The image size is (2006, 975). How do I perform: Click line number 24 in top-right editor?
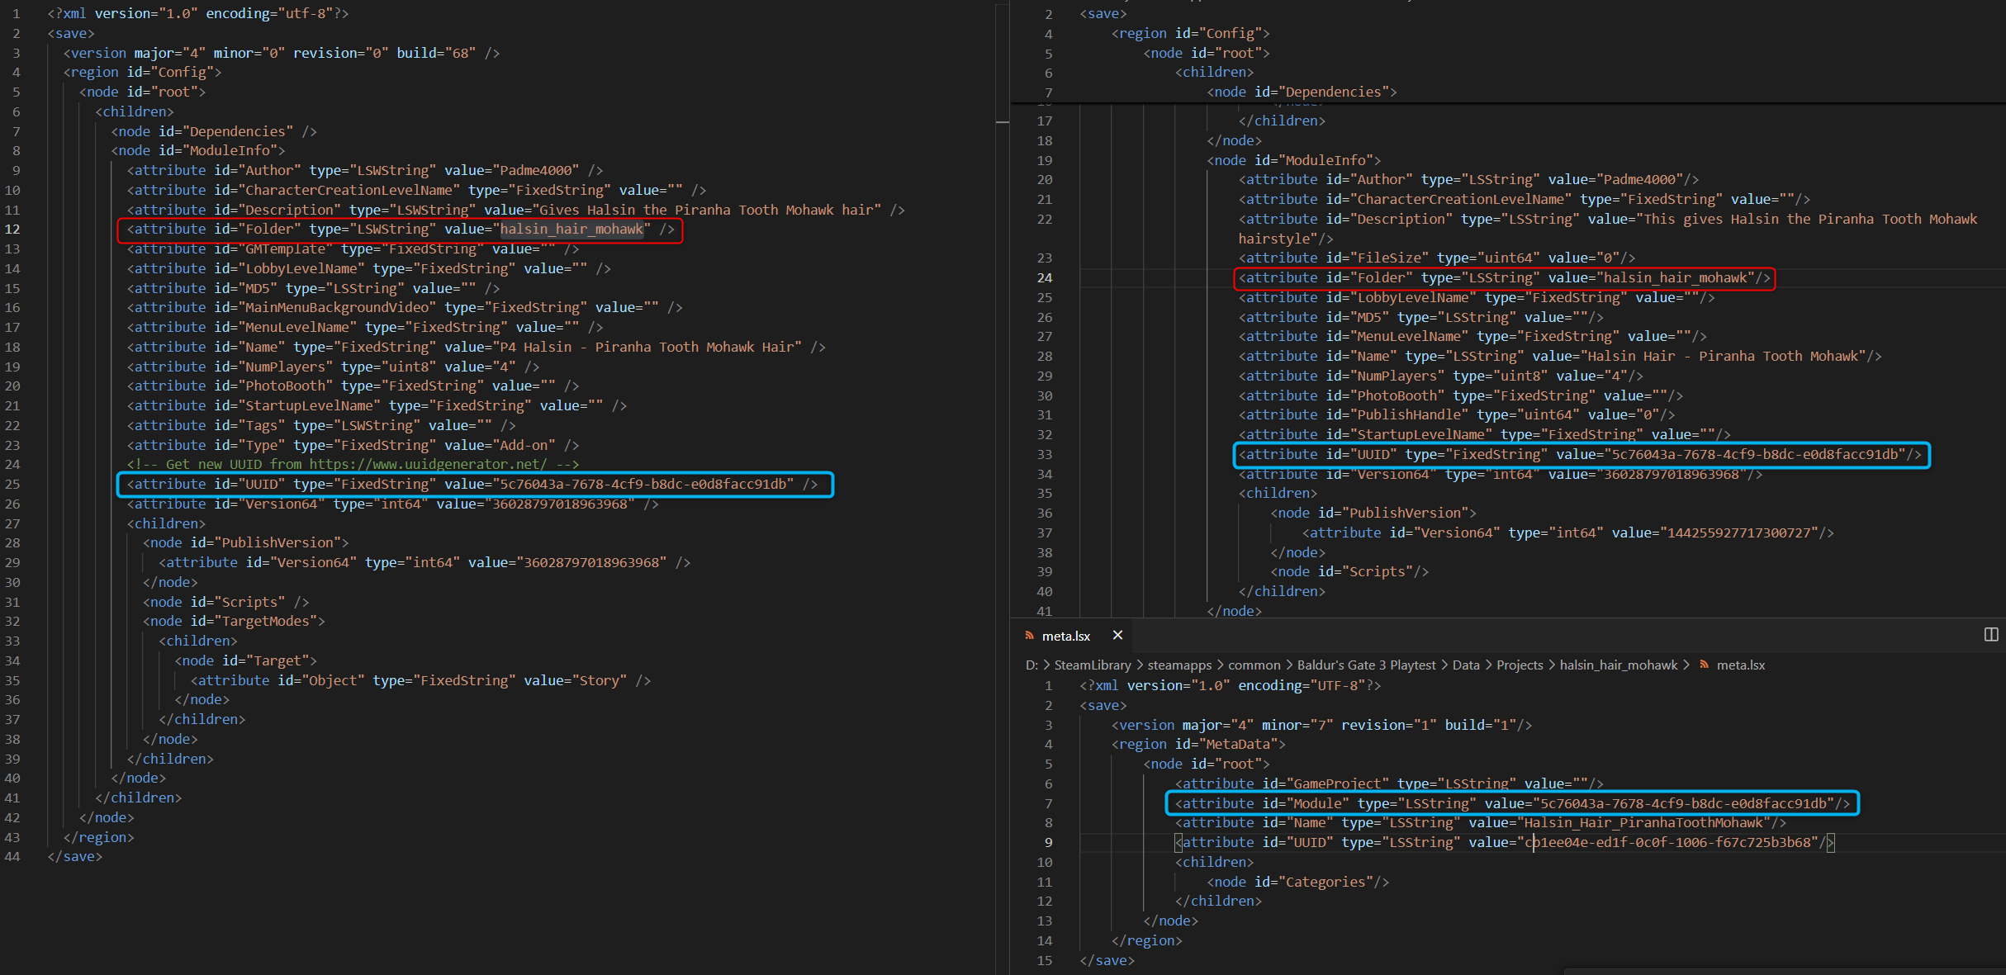click(1045, 277)
